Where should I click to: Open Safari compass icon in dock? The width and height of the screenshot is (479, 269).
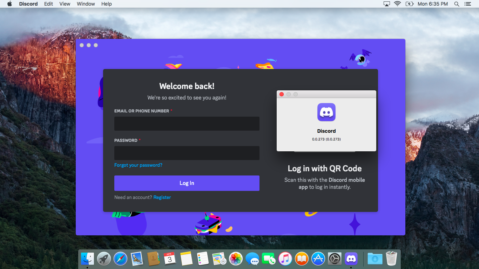click(120, 259)
